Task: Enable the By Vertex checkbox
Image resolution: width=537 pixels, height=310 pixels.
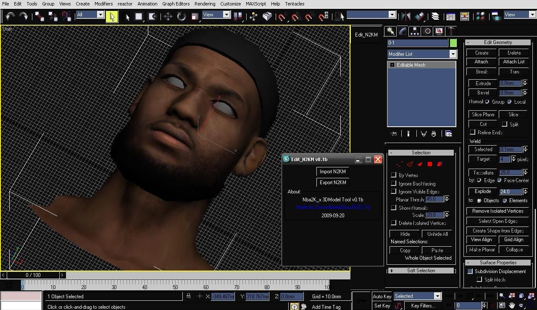Action: 394,175
